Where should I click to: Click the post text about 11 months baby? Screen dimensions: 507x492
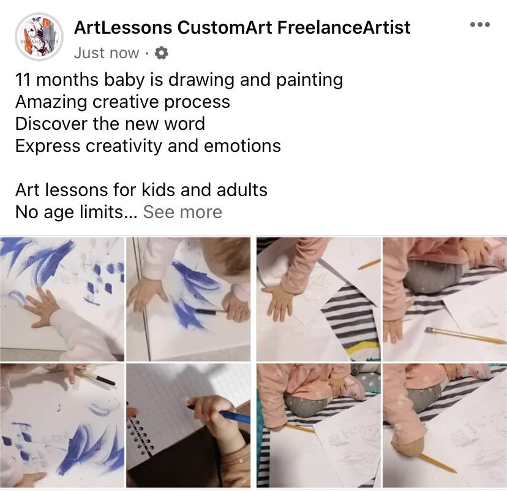point(179,80)
